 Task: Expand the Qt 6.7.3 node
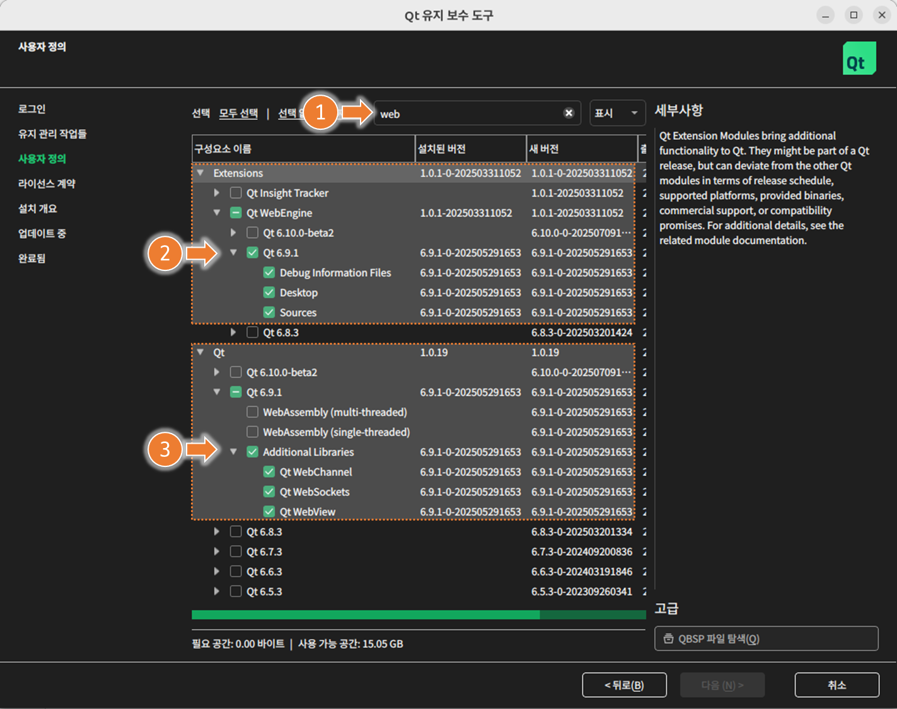coord(217,551)
